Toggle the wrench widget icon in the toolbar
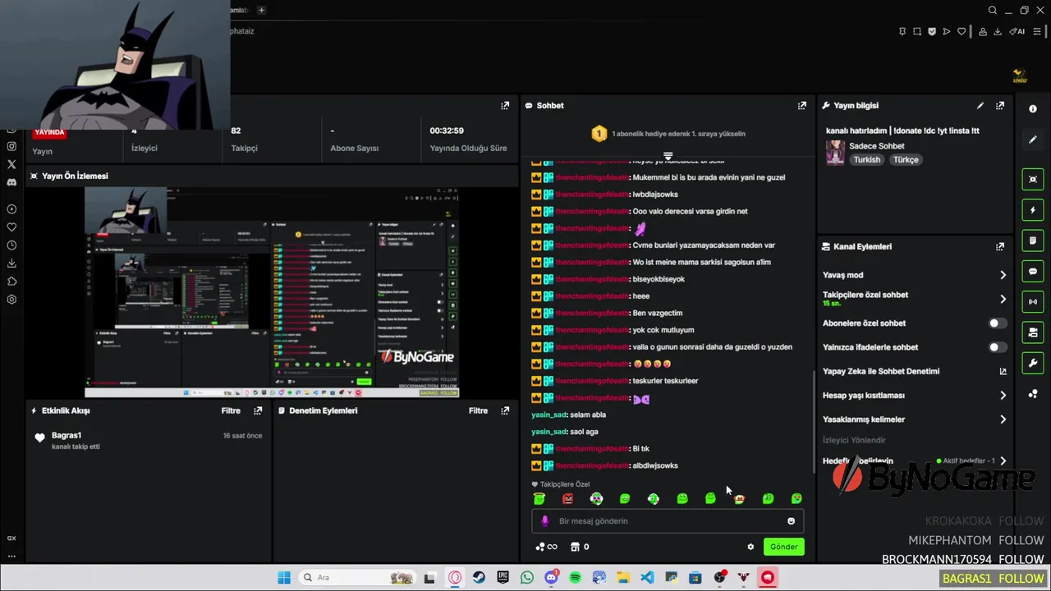 coord(1033,363)
